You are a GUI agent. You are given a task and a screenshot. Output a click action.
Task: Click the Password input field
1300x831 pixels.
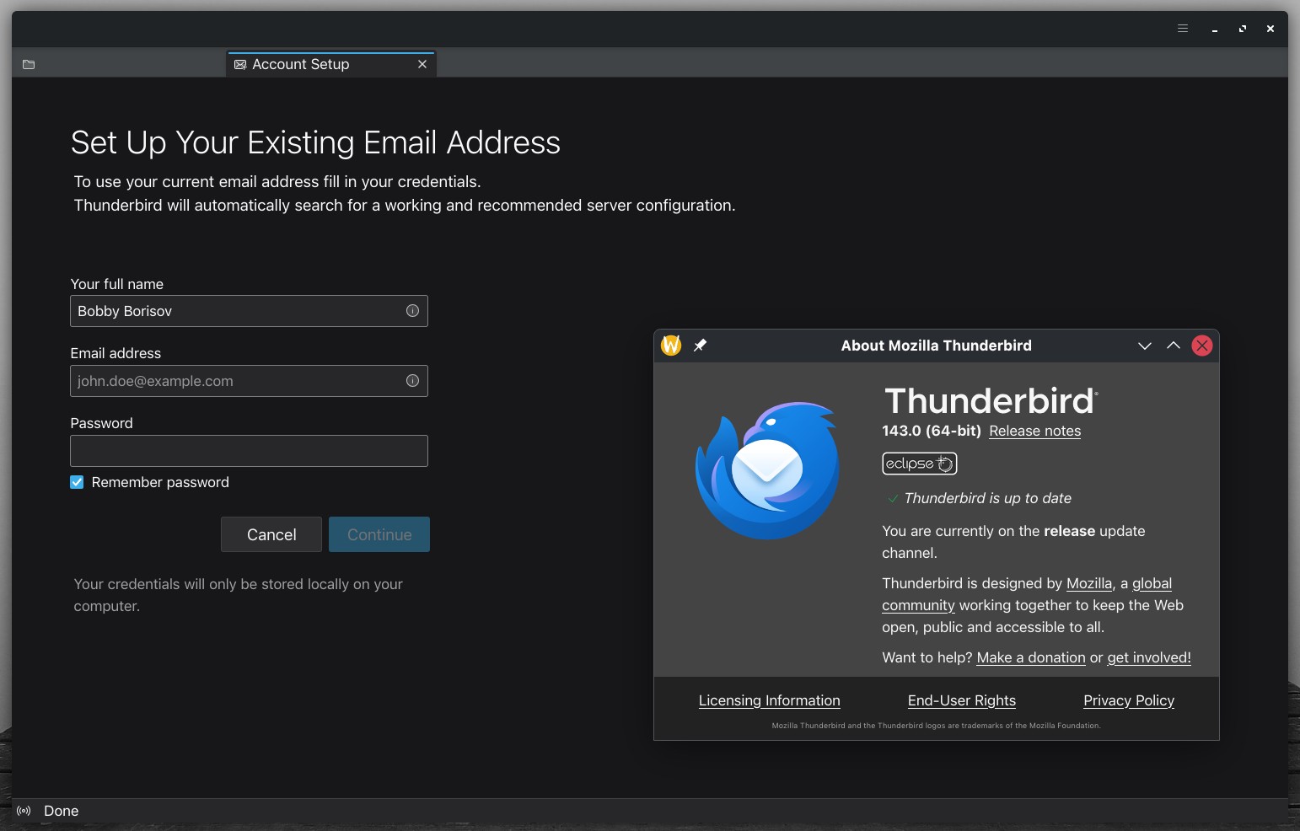pyautogui.click(x=249, y=451)
